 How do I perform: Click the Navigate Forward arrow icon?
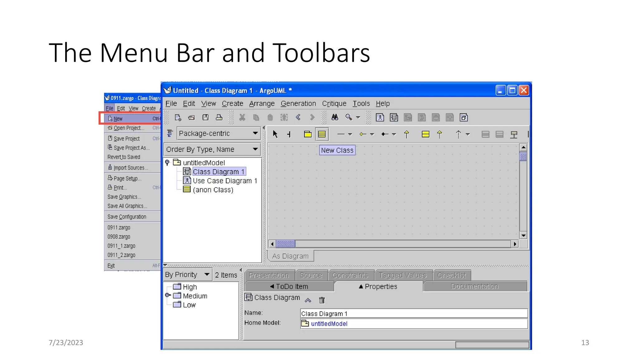(x=312, y=117)
